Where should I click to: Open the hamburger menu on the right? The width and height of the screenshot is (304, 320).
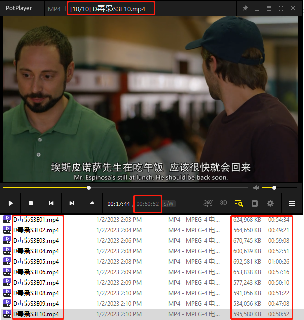click(x=291, y=204)
